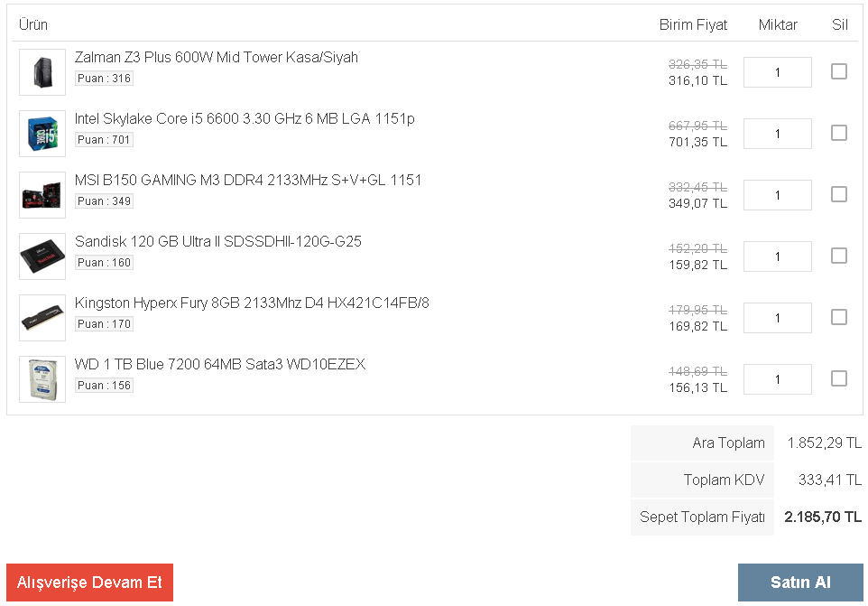This screenshot has height=606, width=868.
Task: Click the Sil column header
Action: pos(840,25)
